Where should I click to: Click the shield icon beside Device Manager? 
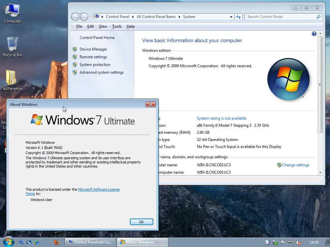pos(75,49)
